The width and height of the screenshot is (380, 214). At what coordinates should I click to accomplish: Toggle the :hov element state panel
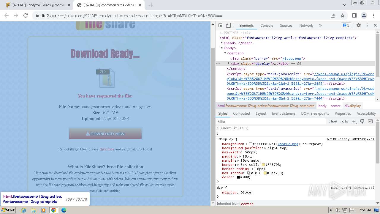coord(332,121)
